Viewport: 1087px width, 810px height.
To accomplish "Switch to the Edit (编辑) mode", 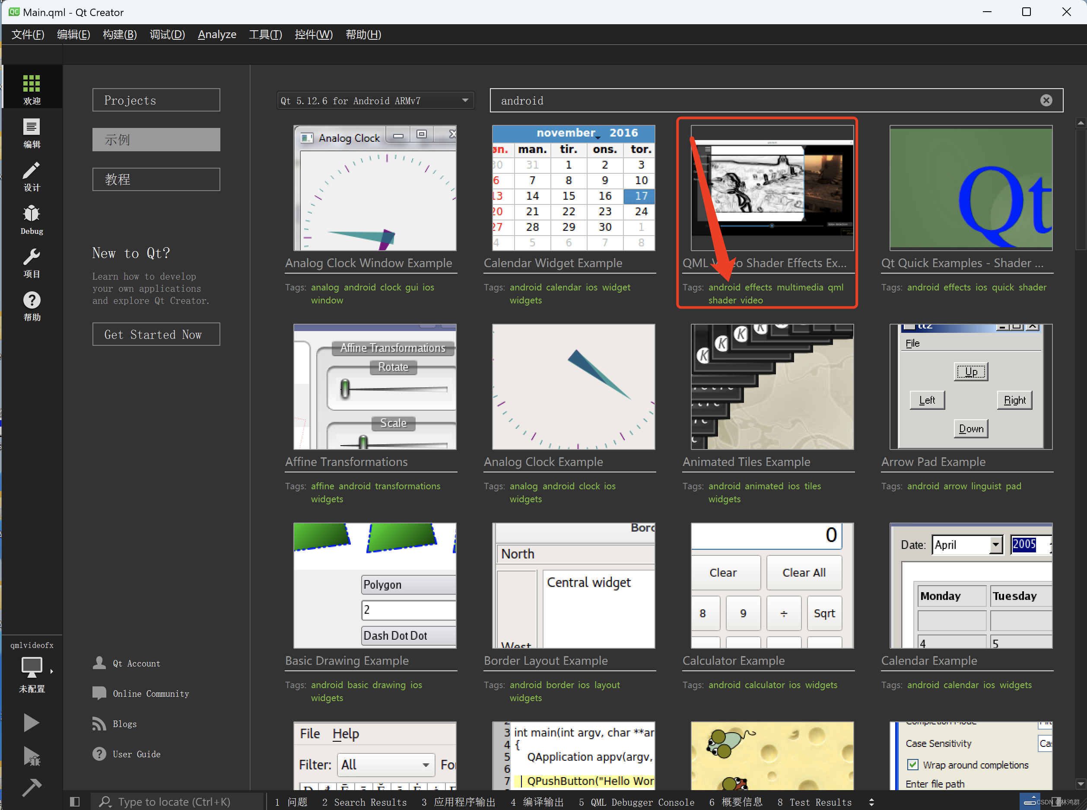I will point(32,133).
